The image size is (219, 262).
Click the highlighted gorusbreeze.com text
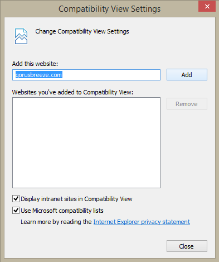point(38,75)
